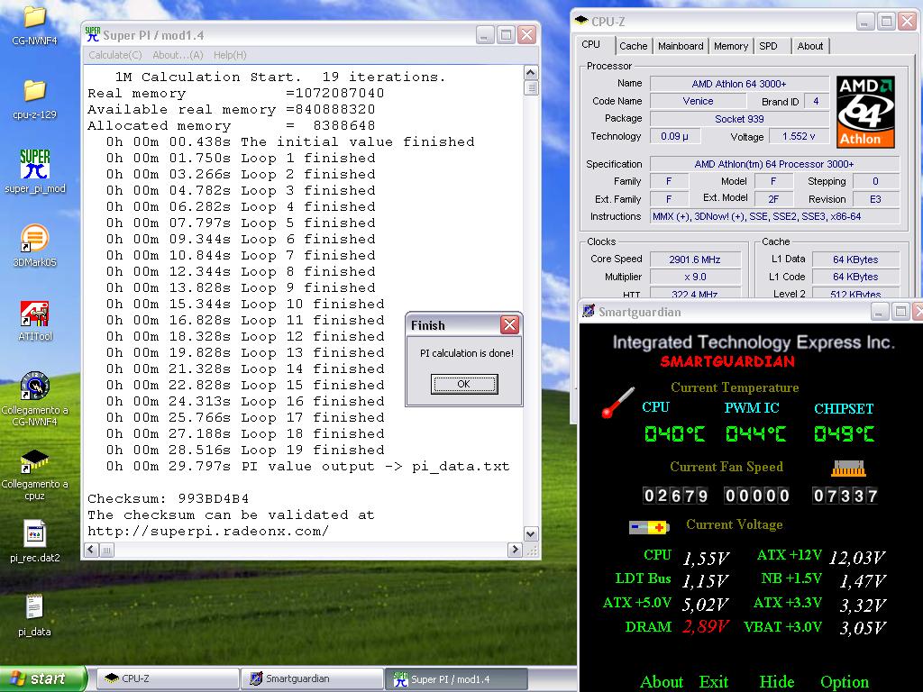The height and width of the screenshot is (692, 923).
Task: Open the Help(H) menu in Super PI
Action: click(230, 55)
